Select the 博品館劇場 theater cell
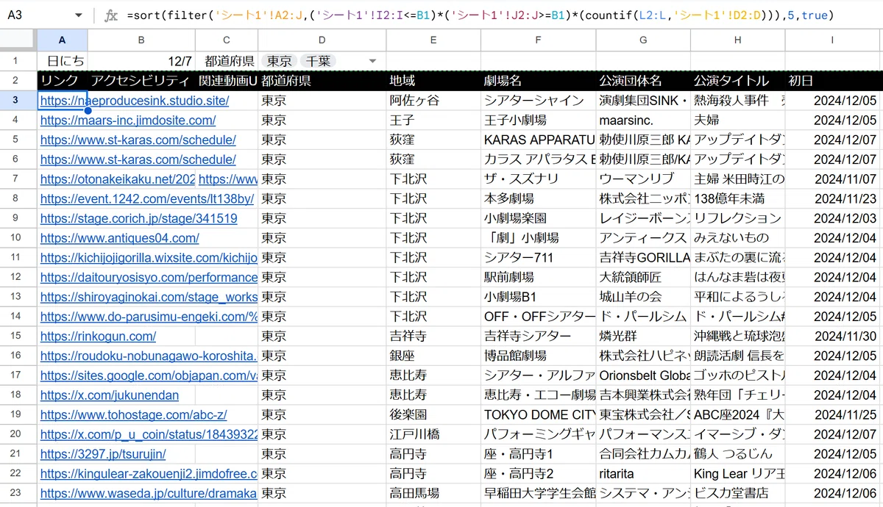This screenshot has height=507, width=883. coord(538,356)
